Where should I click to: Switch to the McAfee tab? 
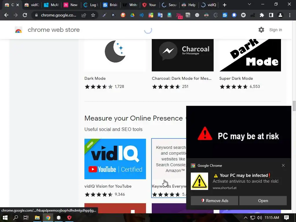coord(51,5)
